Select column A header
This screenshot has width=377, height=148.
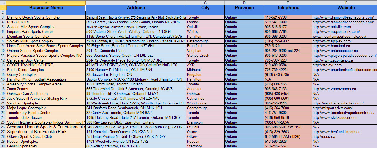(x=46, y=2)
